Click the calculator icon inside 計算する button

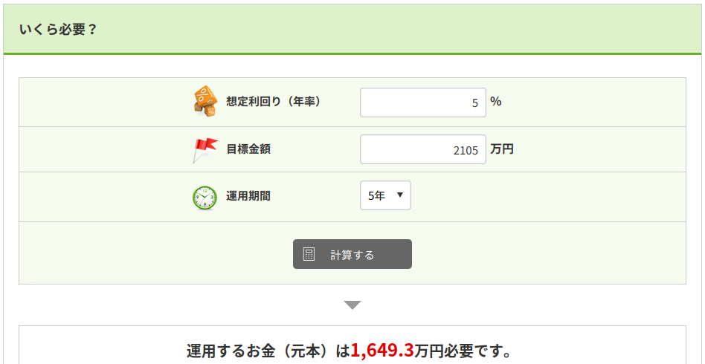pos(309,254)
